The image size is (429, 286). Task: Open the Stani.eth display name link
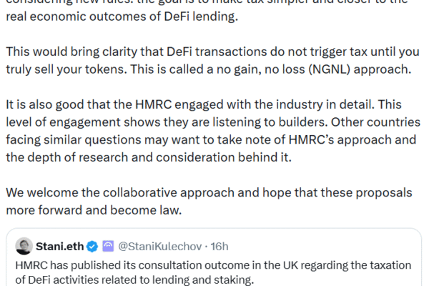pyautogui.click(x=59, y=247)
